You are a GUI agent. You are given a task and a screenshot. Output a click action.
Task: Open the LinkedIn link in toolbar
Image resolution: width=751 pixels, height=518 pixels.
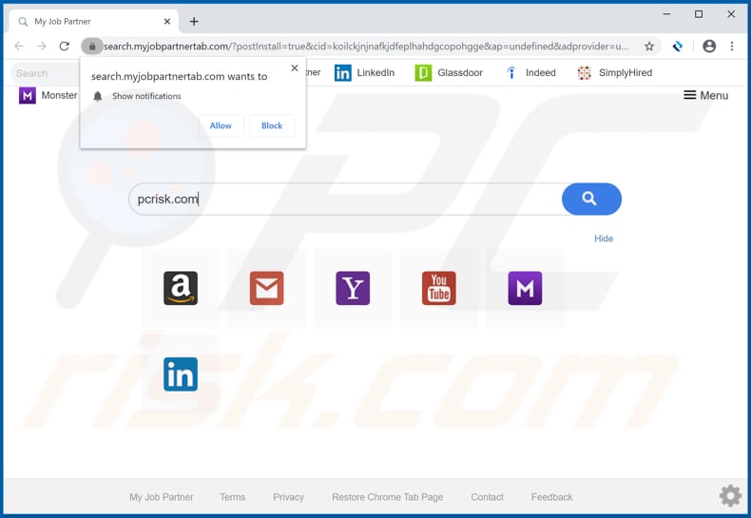tap(364, 73)
